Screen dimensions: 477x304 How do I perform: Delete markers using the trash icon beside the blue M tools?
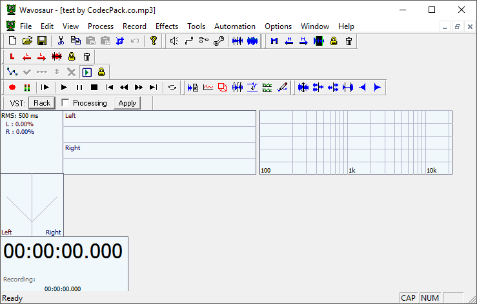[x=349, y=41]
